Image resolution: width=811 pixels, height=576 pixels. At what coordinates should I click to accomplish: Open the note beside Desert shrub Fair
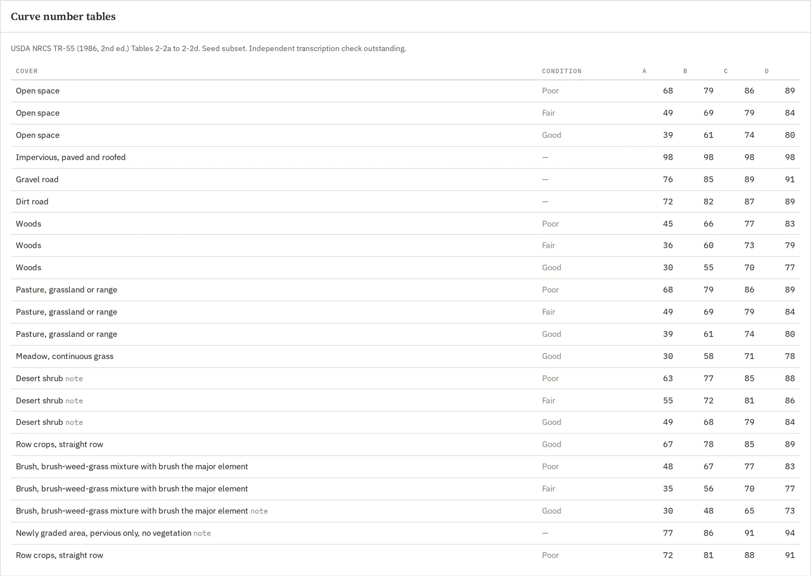pyautogui.click(x=74, y=401)
